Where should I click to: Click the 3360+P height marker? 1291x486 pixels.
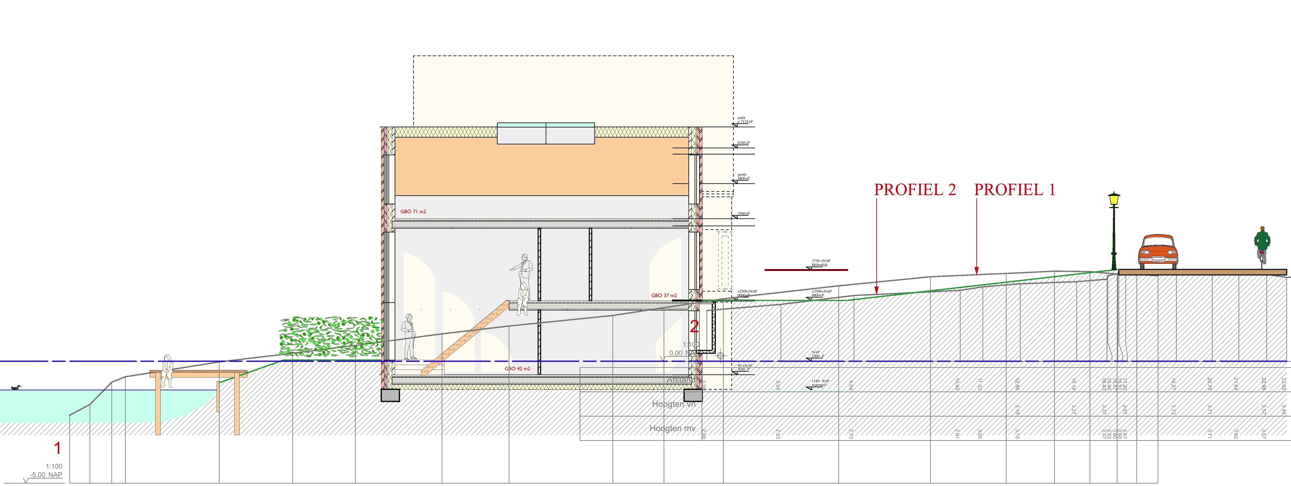point(743,214)
